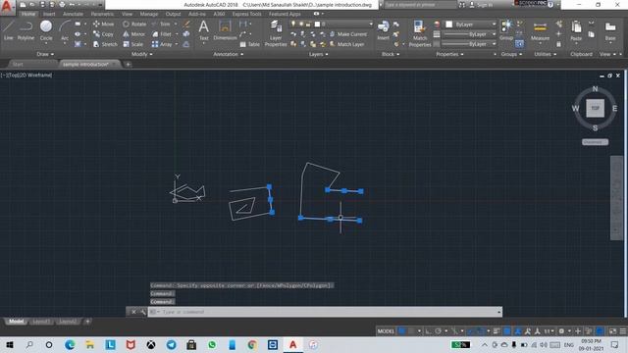Add a new layout tab
The width and height of the screenshot is (628, 353).
[87, 322]
